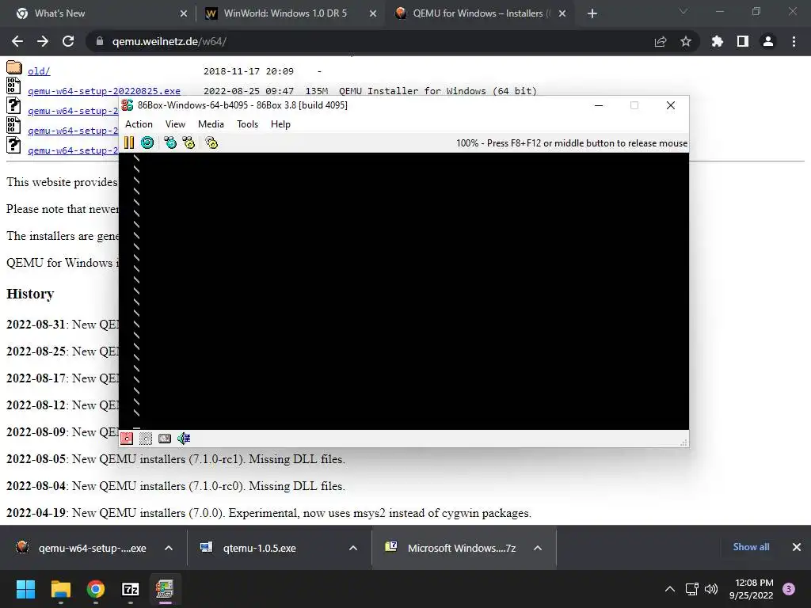
Task: Click the cartridge/cassette status bar icon
Action: click(165, 439)
